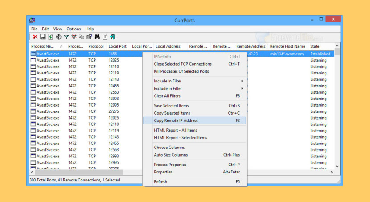370x202 pixels.
Task: Open Choose Columns from context menu
Action: (x=195, y=147)
